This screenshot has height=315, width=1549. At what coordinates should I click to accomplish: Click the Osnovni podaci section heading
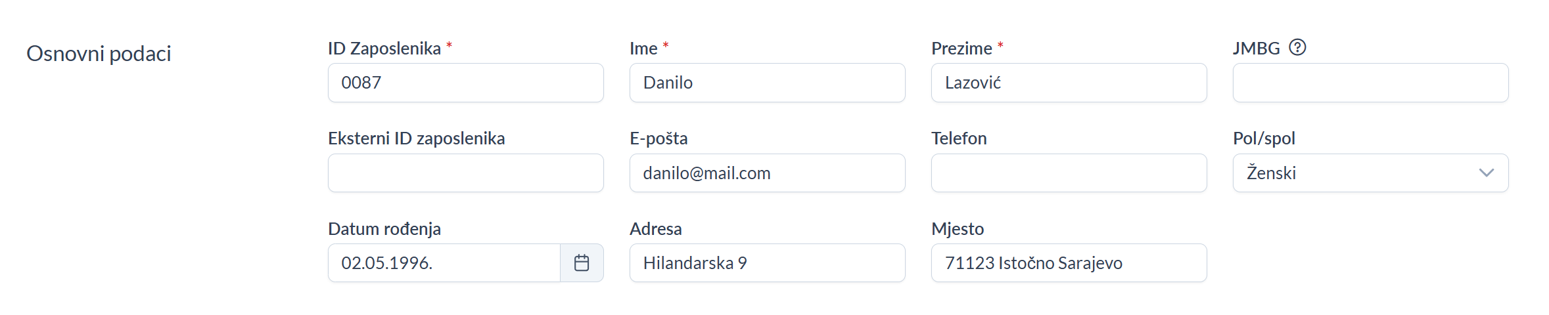click(x=99, y=53)
